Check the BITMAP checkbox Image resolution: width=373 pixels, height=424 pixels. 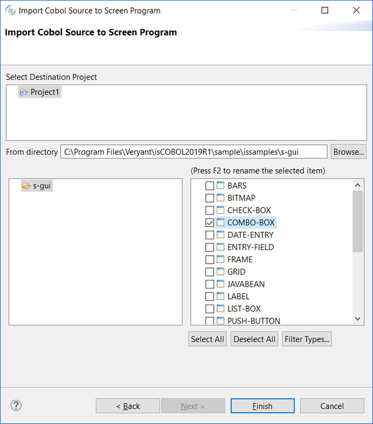210,198
